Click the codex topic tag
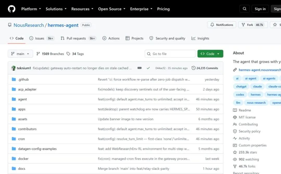 (x=240, y=94)
